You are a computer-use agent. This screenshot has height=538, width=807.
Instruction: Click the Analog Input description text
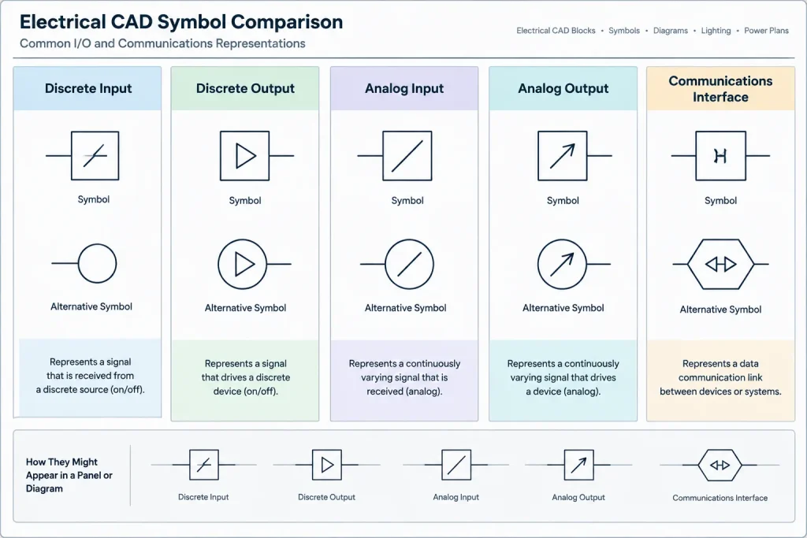tap(404, 377)
